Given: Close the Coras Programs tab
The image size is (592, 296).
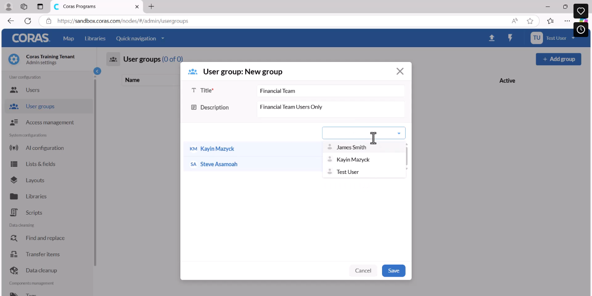Looking at the screenshot, I should [x=137, y=6].
